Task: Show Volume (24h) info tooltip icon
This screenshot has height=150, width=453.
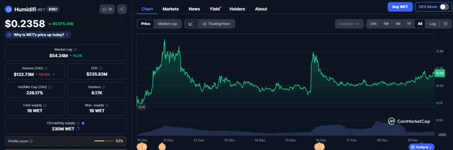Action: point(46,68)
